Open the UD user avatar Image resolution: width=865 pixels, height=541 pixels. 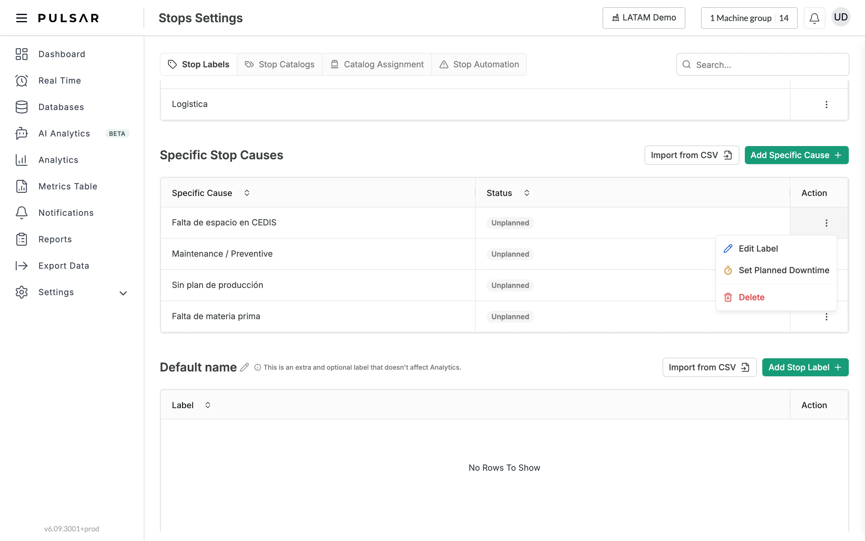pos(841,17)
